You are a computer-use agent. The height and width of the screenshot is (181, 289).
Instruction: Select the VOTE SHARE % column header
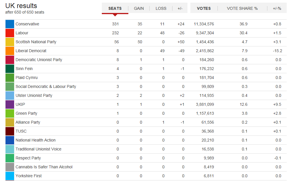242,8
